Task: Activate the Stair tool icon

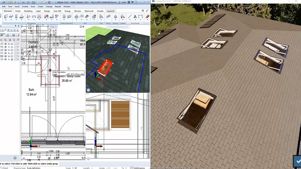Action: tap(101, 17)
